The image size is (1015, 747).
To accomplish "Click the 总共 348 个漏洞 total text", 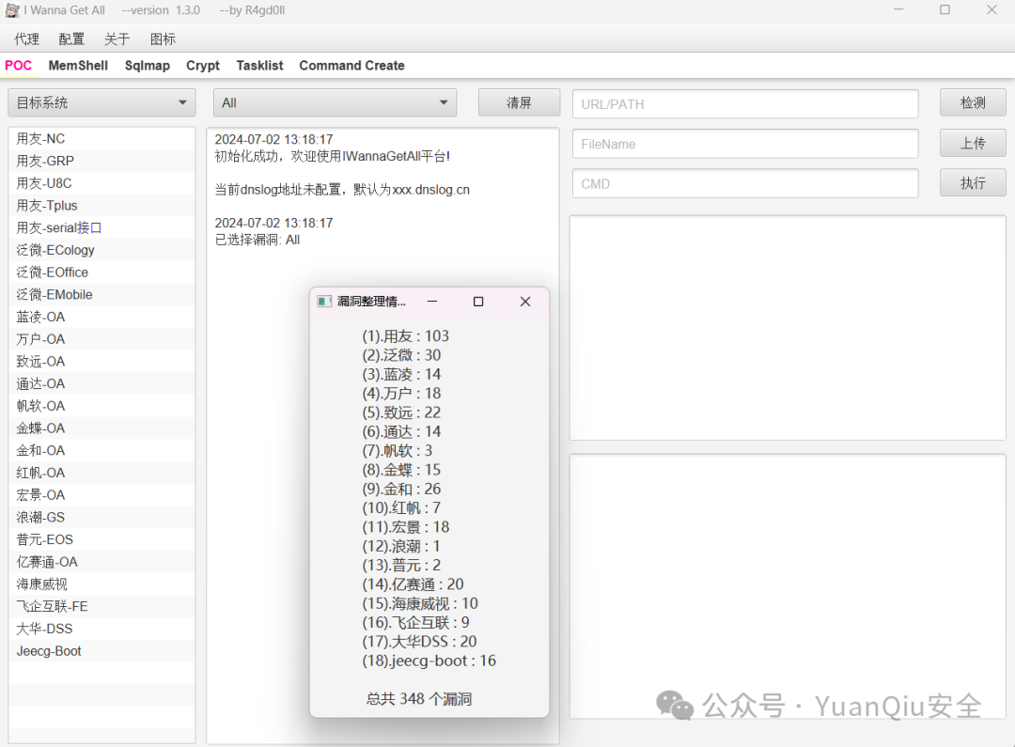I will point(419,699).
